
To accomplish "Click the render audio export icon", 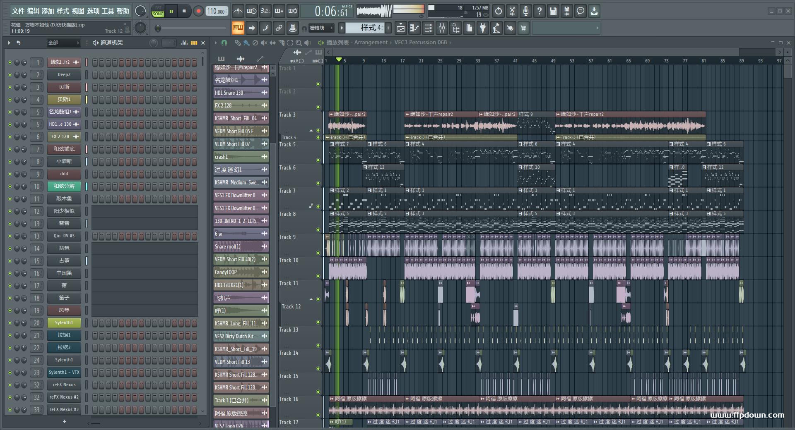I will click(567, 11).
